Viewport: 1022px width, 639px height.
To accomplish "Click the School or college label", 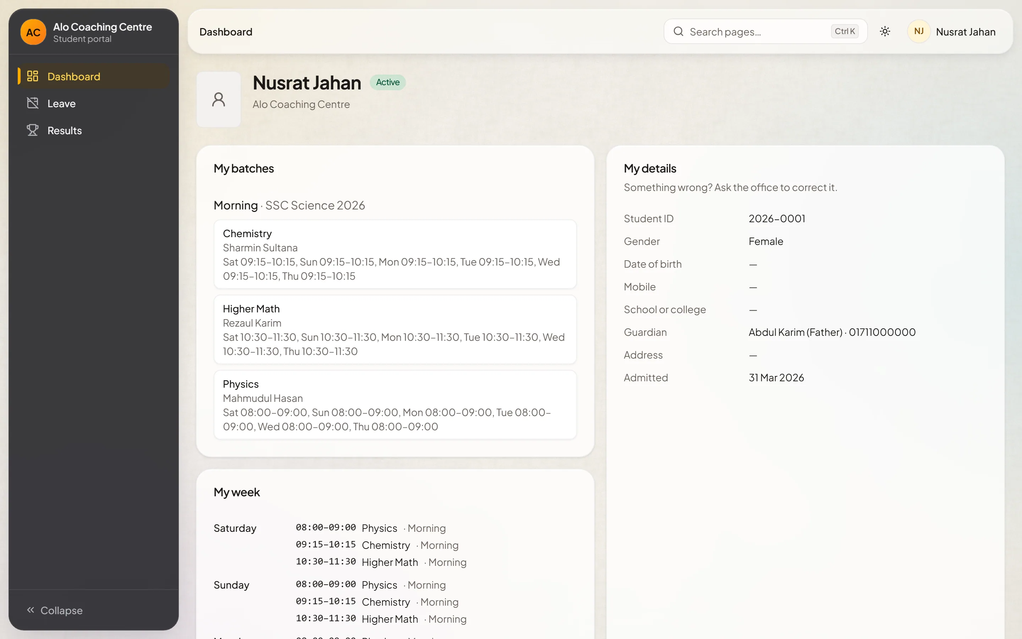I will coord(665,310).
